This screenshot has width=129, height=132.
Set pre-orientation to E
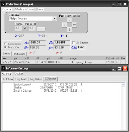click(65, 25)
